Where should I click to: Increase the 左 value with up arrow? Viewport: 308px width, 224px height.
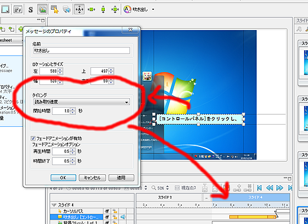click(60, 69)
